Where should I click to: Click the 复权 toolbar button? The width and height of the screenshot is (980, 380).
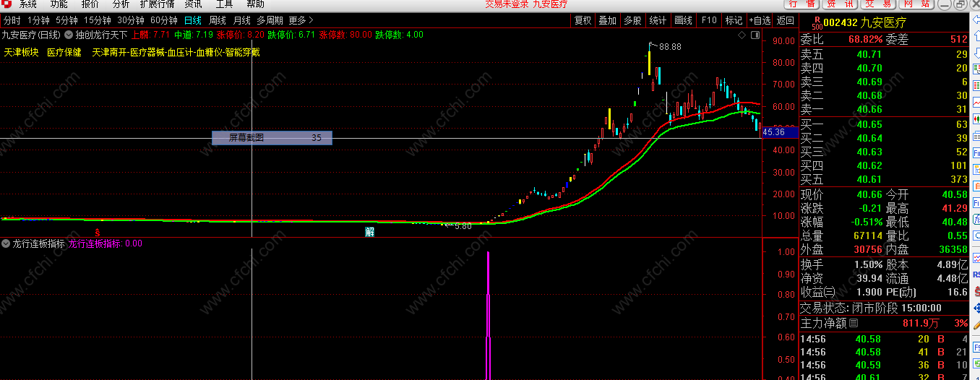583,20
